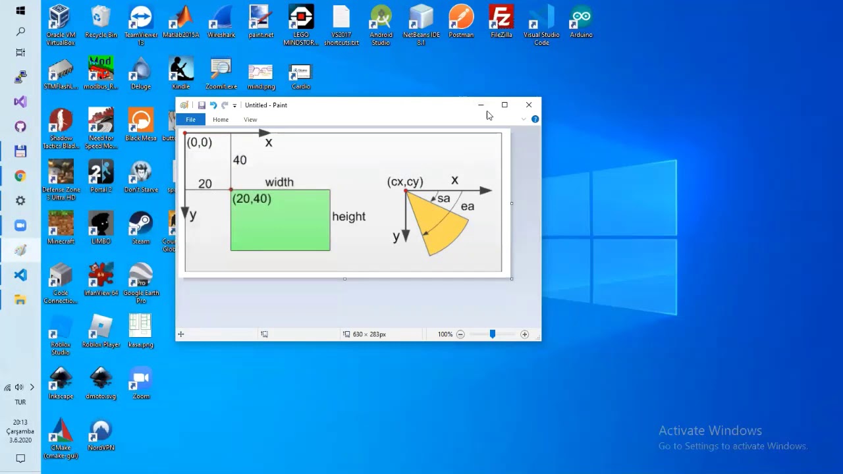Switch to the View ribbon tab
843x474 pixels.
click(250, 119)
